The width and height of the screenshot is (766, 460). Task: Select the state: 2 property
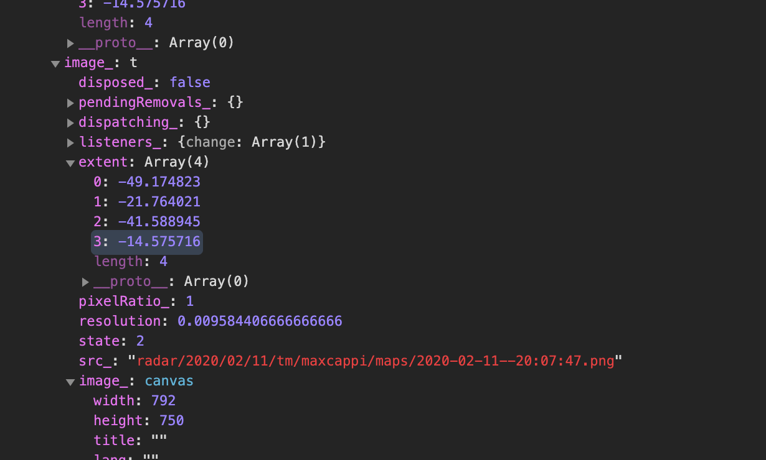pos(111,341)
